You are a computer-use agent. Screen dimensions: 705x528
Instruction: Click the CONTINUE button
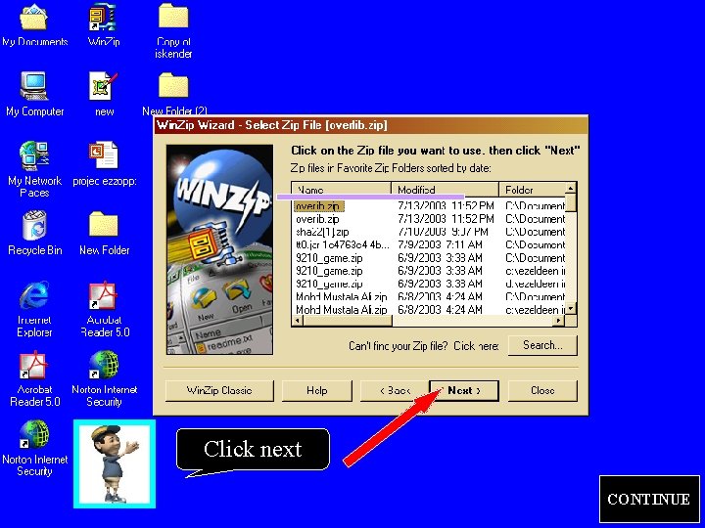649,499
